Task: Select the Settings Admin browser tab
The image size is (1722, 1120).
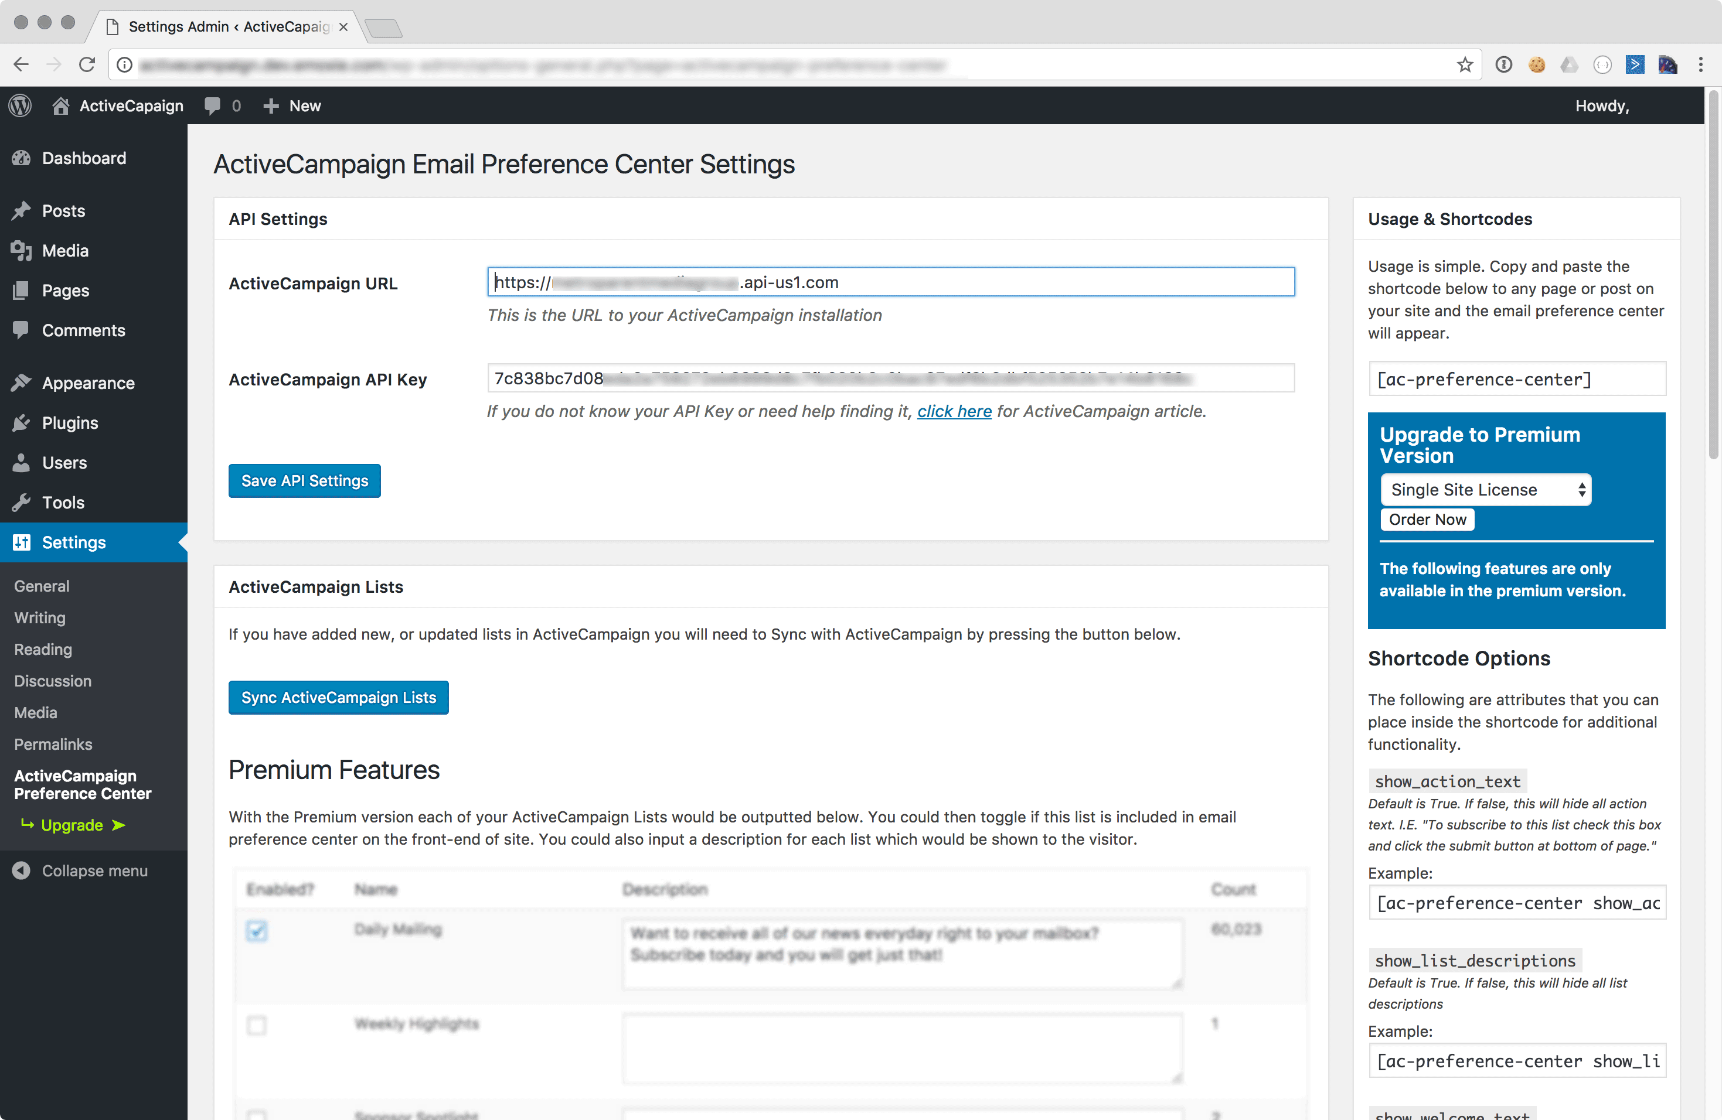Action: tap(226, 27)
